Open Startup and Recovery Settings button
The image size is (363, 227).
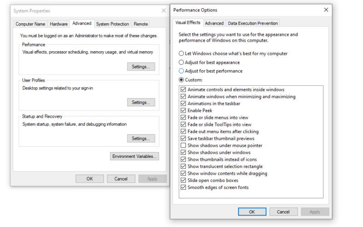pyautogui.click(x=141, y=138)
